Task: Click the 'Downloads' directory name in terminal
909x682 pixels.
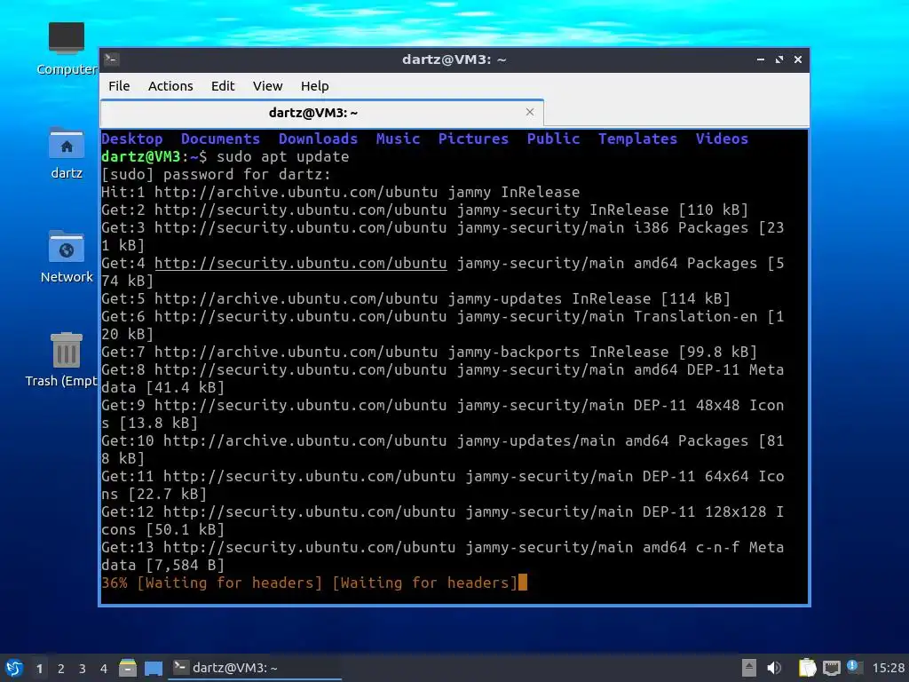Action: [x=319, y=139]
